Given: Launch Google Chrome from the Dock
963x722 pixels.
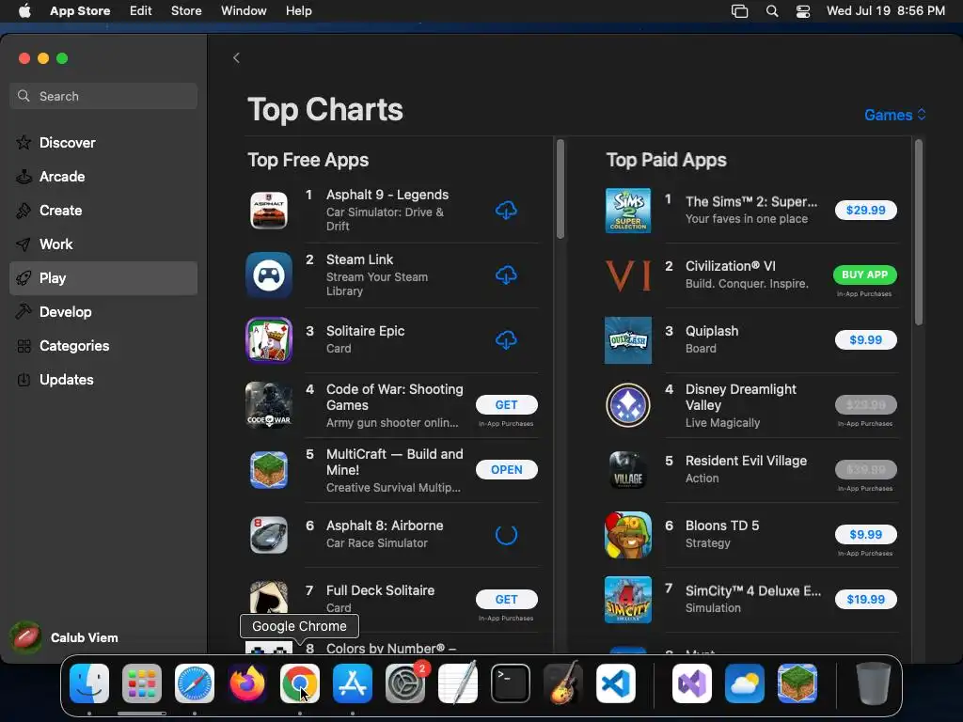Looking at the screenshot, I should click(300, 683).
